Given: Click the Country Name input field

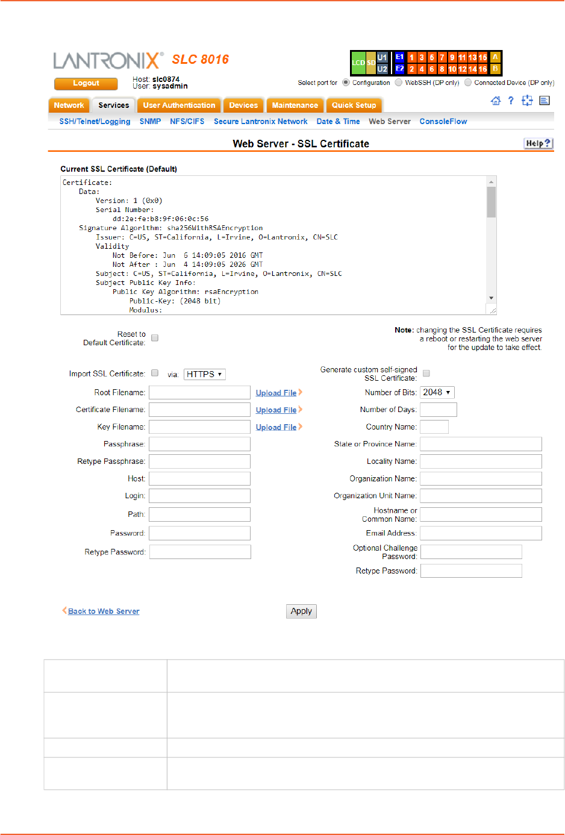Looking at the screenshot, I should [x=434, y=427].
